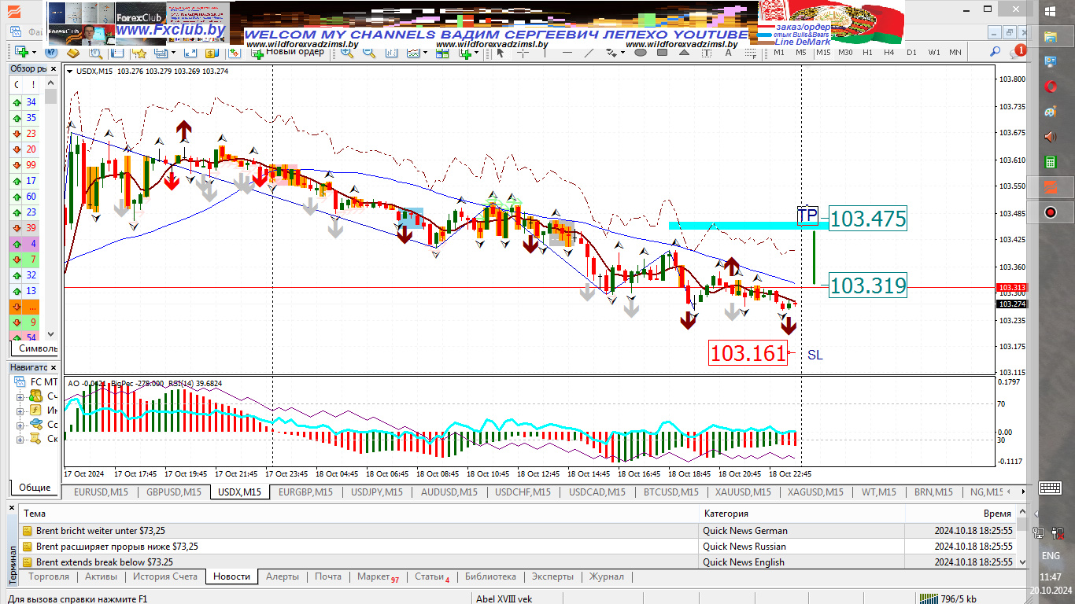Image resolution: width=1075 pixels, height=604 pixels.
Task: Switch chart timeframe to M5
Action: 801,53
